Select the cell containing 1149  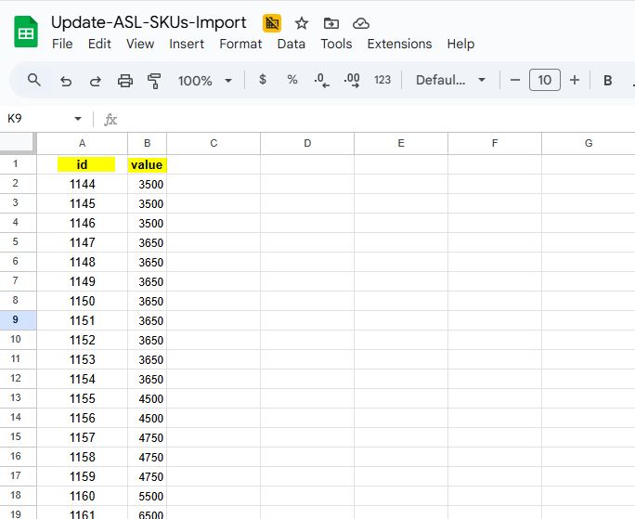[83, 281]
